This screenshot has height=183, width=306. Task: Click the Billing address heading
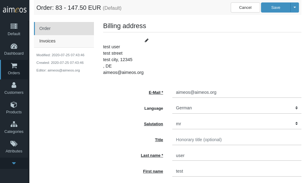click(125, 26)
